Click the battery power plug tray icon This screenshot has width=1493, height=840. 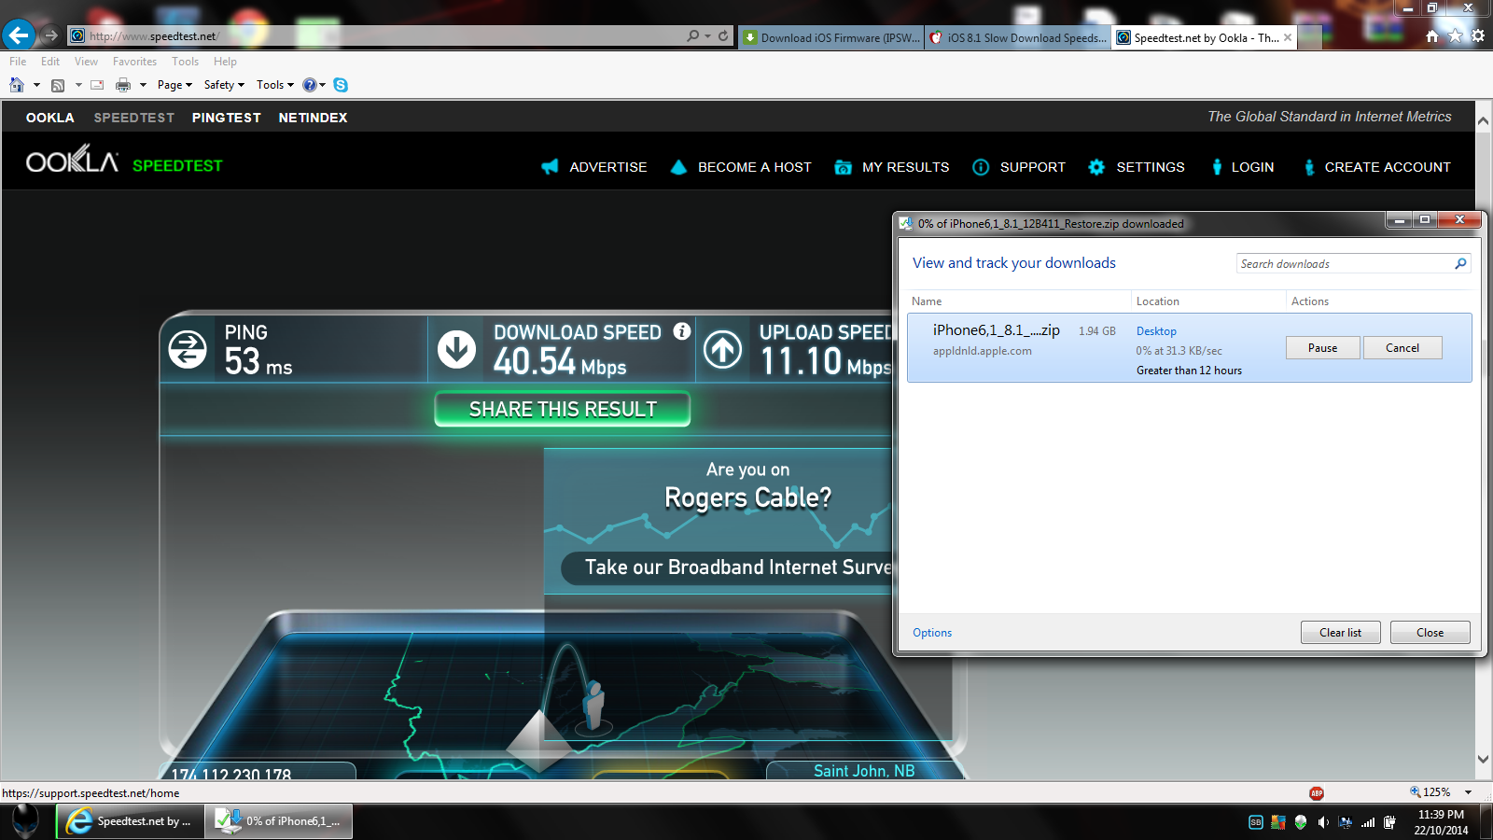click(1389, 822)
